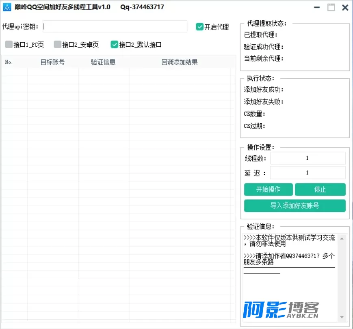Viewport: 353px width, 329px height.
Task: Click the No. column header
Action: (x=9, y=62)
